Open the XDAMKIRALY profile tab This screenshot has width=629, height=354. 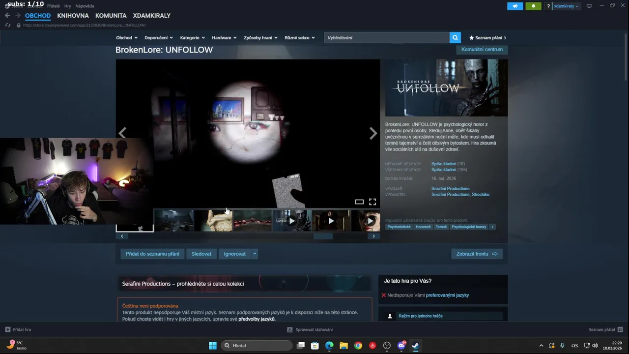coord(152,16)
